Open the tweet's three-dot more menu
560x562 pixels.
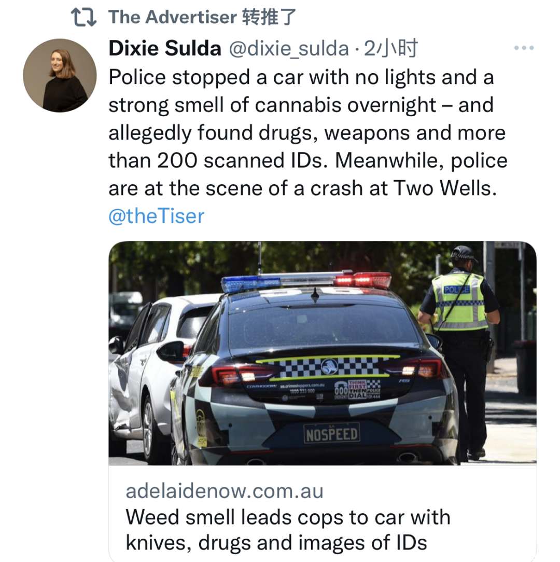click(524, 48)
